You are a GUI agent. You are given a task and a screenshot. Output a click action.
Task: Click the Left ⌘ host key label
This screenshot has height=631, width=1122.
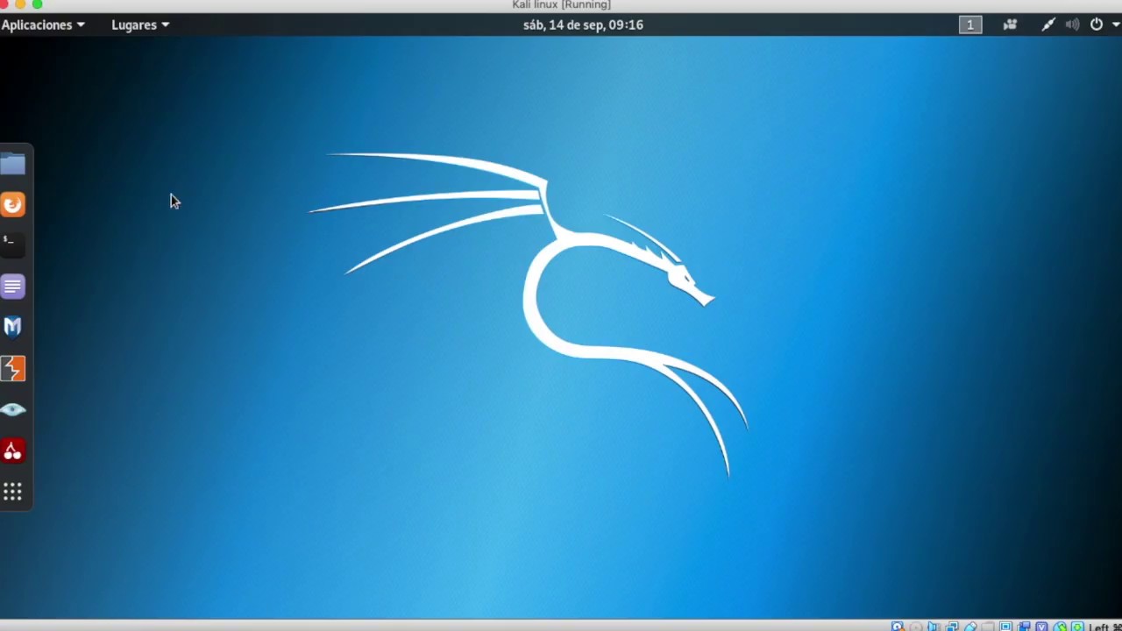(1105, 626)
